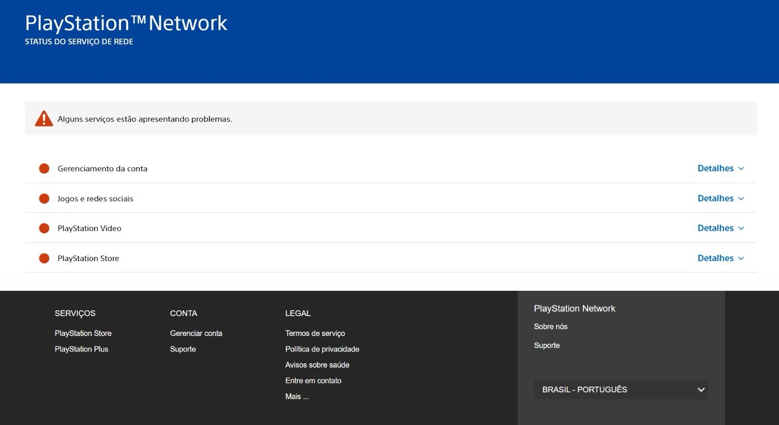Select Gerenciamento da conta service name
Screen dimensions: 779x425
(x=102, y=169)
